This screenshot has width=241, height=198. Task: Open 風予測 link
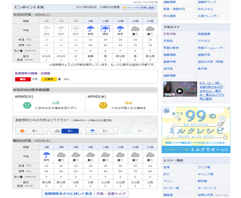(202, 69)
